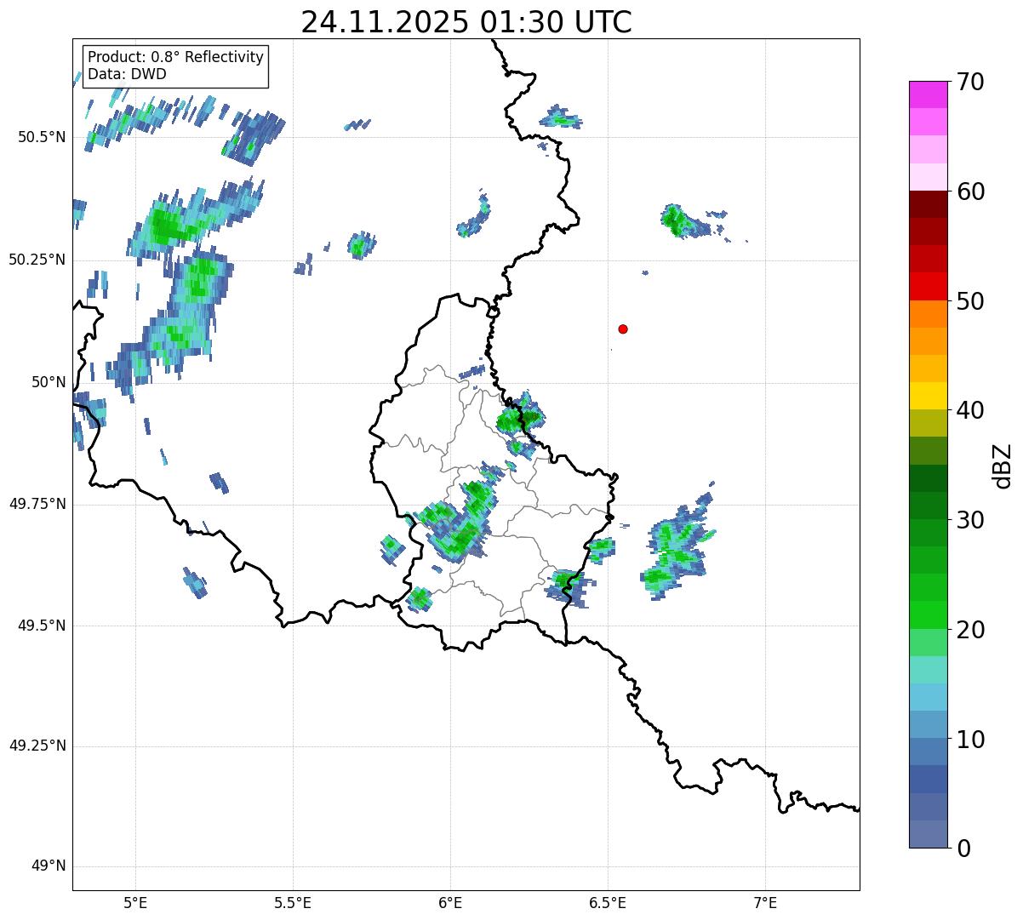Click the longitude label "6°E"
The height and width of the screenshot is (920, 1023).
point(450,903)
